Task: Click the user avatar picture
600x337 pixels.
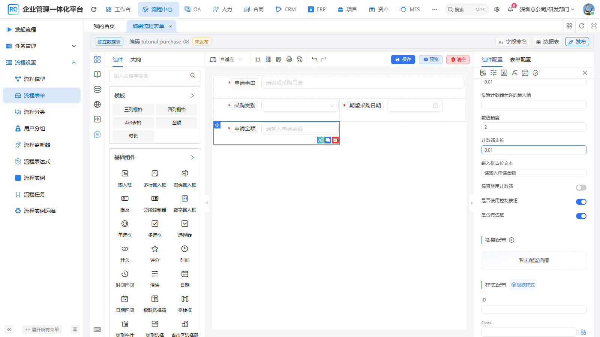Action: tap(588, 9)
